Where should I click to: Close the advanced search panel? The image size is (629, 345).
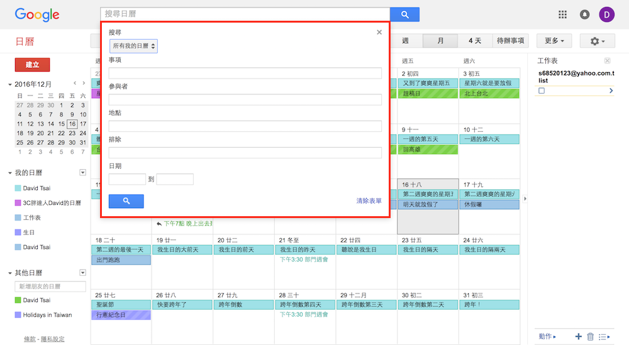tap(379, 32)
